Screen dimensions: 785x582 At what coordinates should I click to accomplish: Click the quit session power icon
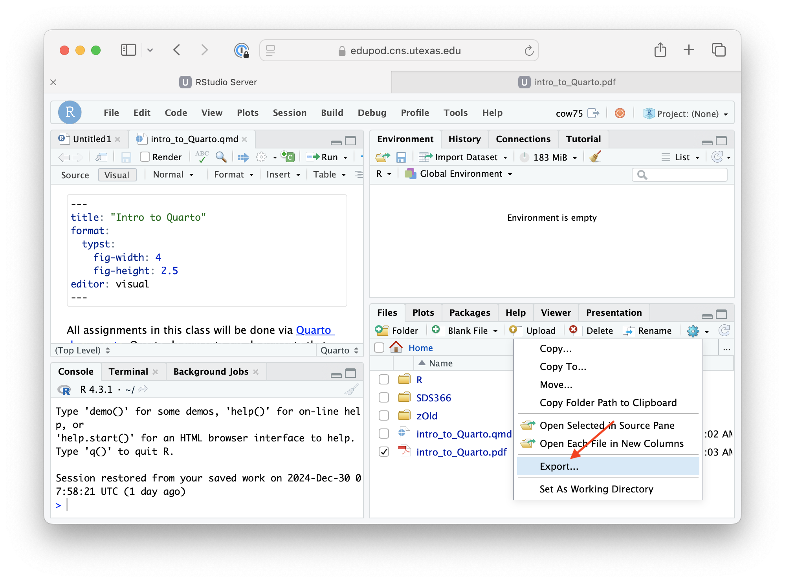coord(620,113)
